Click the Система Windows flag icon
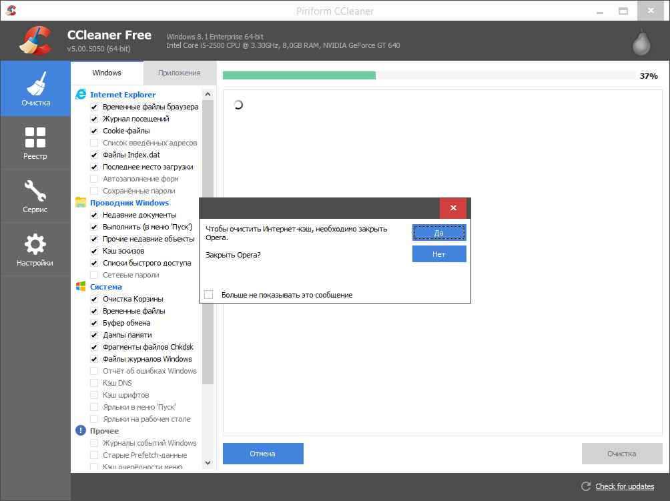This screenshot has height=501, width=670. [x=81, y=287]
